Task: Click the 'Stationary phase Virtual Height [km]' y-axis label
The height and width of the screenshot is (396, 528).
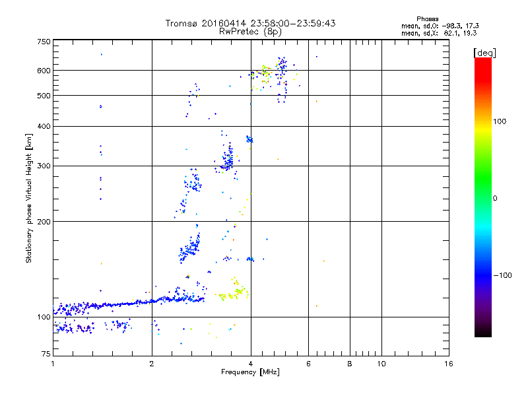Action: (29, 199)
